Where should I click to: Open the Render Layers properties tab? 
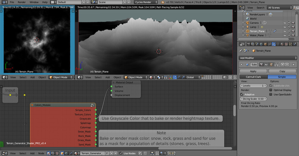tap(253, 44)
